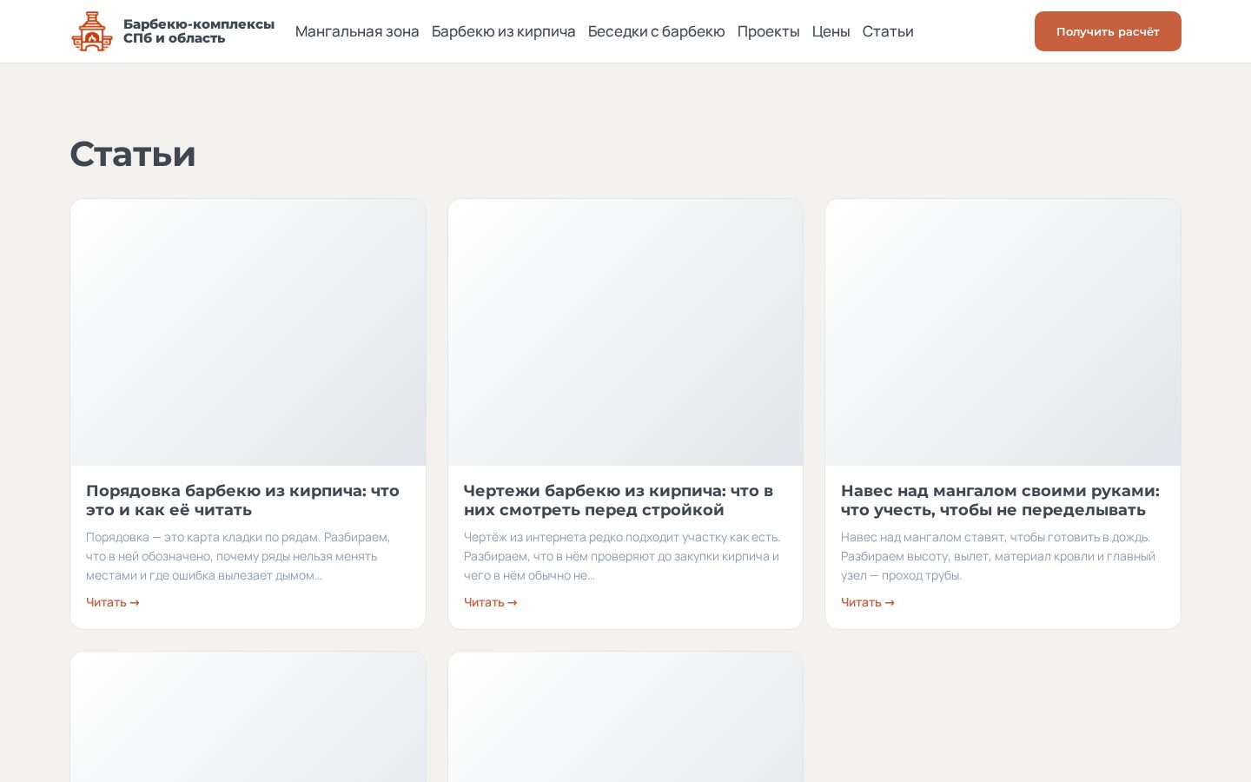Screen dimensions: 1251x782
Task: Click excerpt starting «Навес над мангалом ставят»
Action: pyautogui.click(x=998, y=556)
